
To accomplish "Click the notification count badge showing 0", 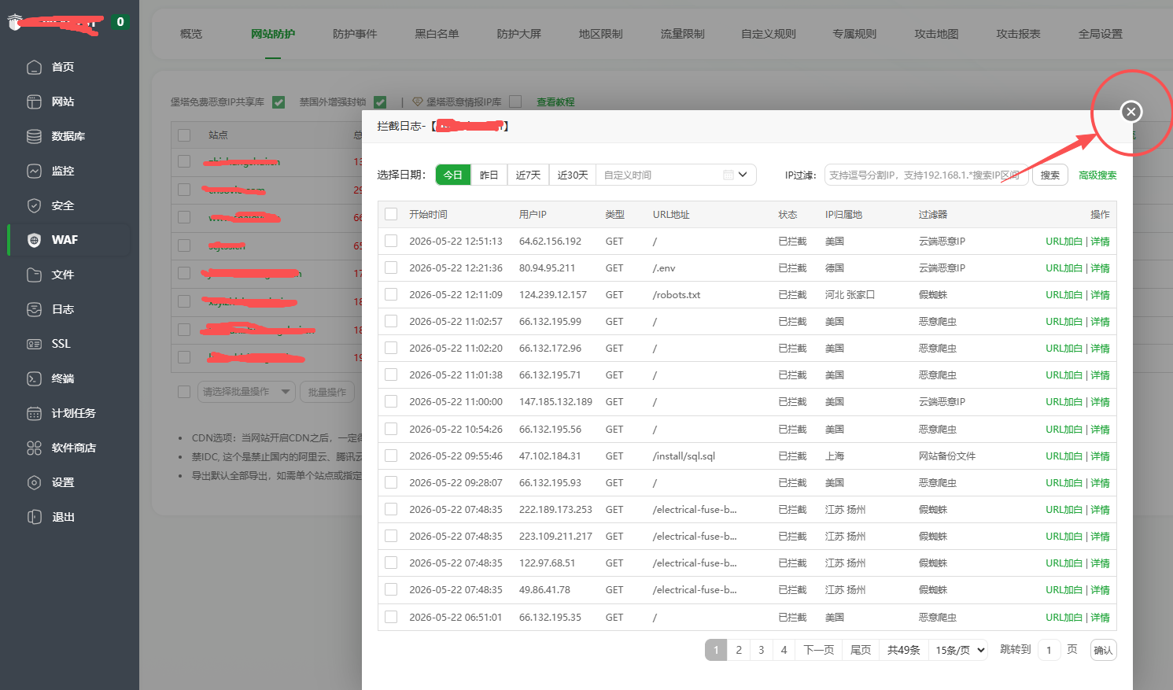I will coord(120,22).
